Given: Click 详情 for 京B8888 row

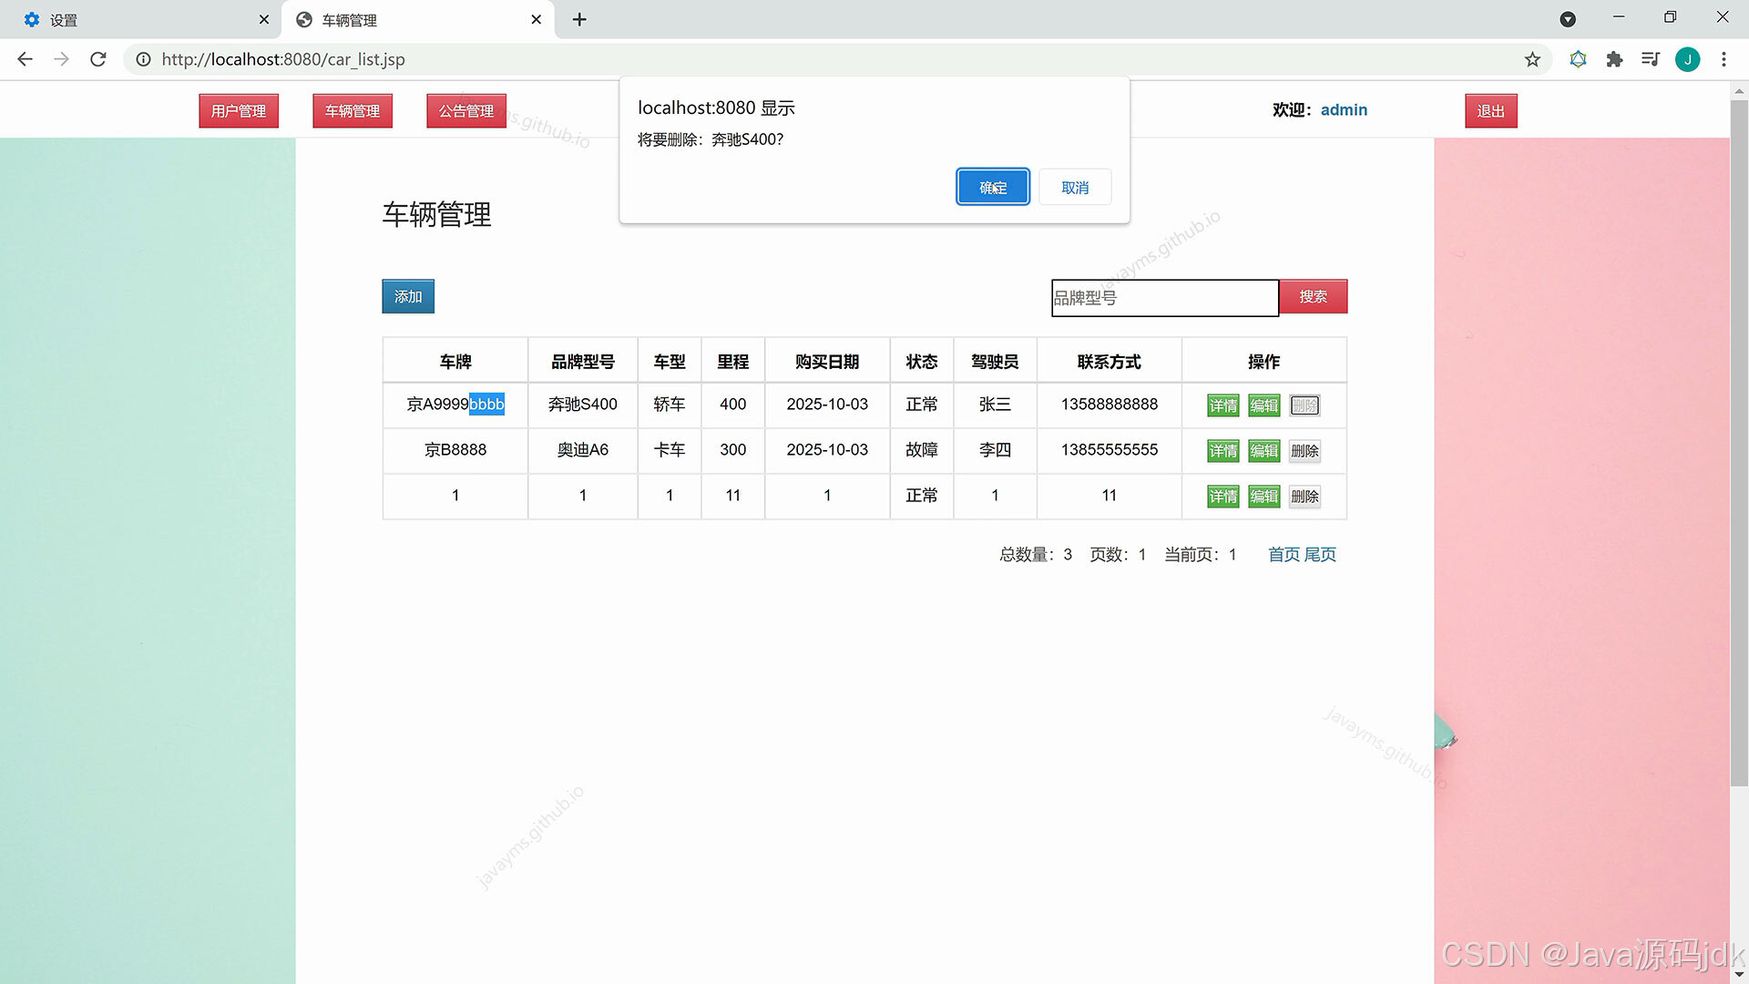Looking at the screenshot, I should coord(1223,451).
